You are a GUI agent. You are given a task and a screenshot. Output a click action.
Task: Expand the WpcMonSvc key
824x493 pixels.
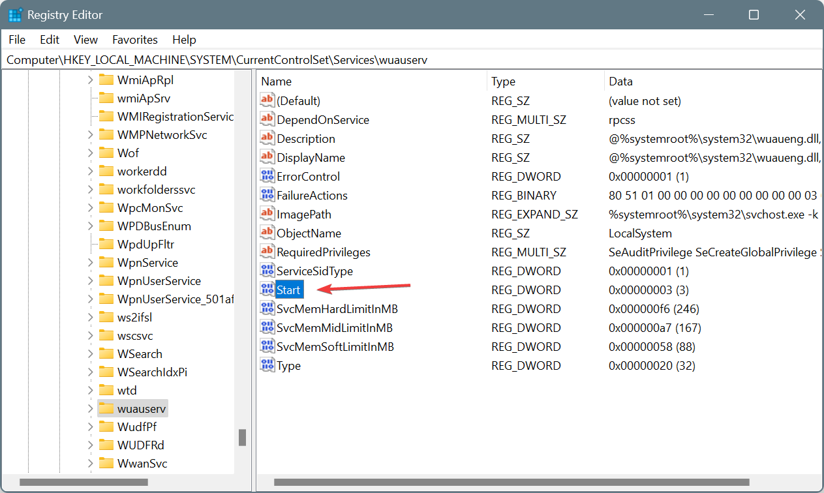pos(90,208)
